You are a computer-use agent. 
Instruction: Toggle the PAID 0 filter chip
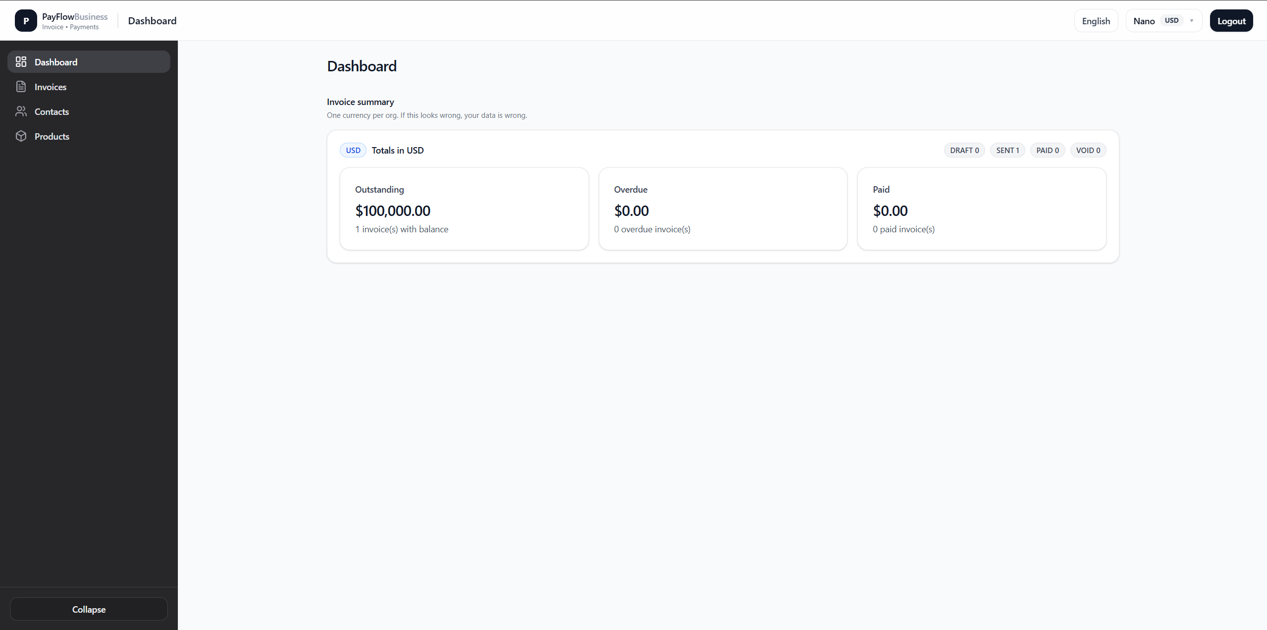(x=1047, y=150)
